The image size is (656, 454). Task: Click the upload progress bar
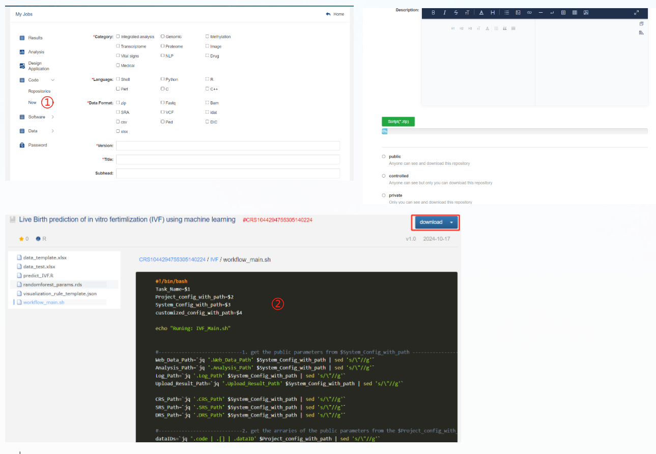(x=515, y=131)
